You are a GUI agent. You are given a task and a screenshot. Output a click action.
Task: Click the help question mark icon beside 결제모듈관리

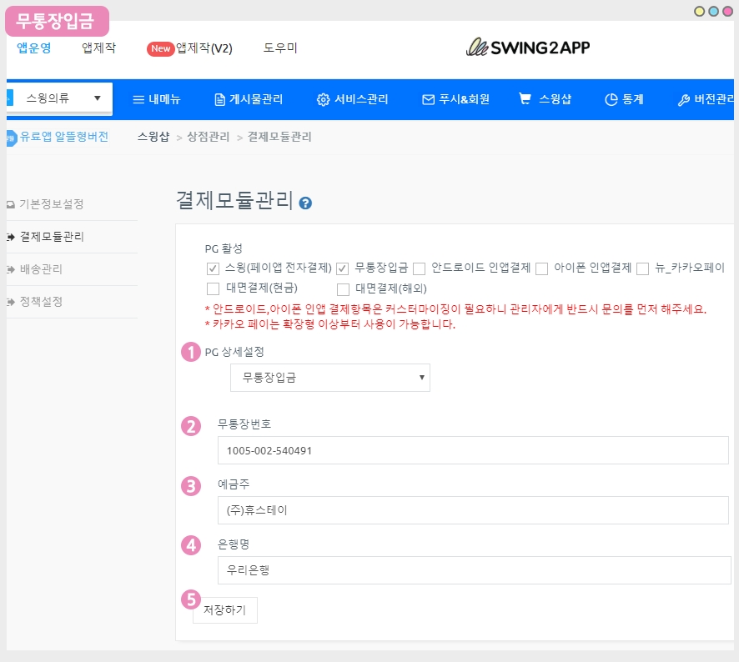(305, 203)
